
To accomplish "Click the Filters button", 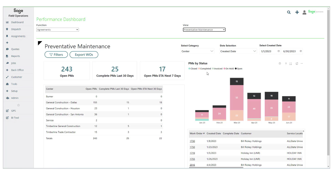I will click(56, 55).
